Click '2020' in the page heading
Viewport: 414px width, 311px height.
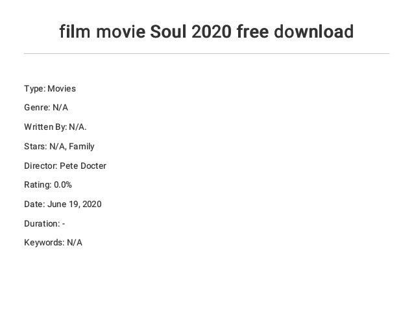(212, 31)
